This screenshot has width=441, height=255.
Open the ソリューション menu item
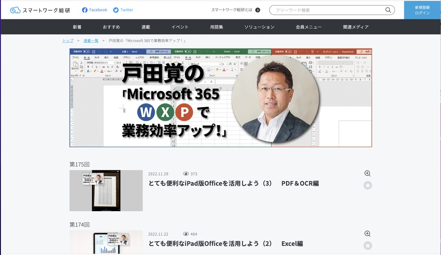point(259,27)
